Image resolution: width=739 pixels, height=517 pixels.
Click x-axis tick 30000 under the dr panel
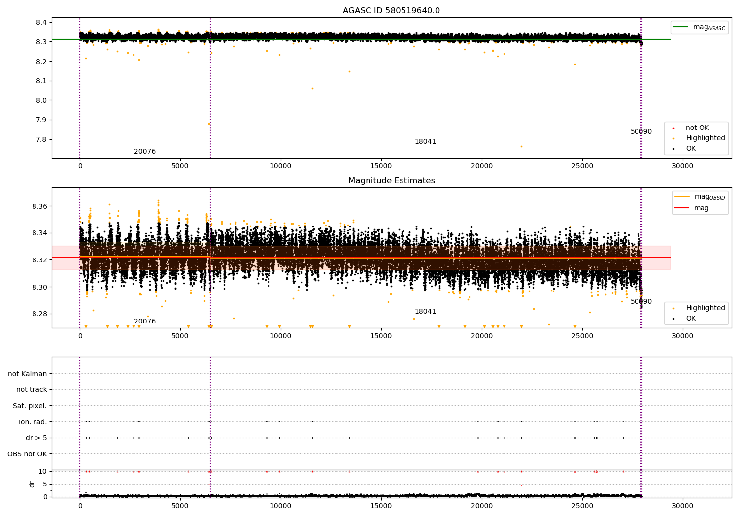tap(683, 506)
